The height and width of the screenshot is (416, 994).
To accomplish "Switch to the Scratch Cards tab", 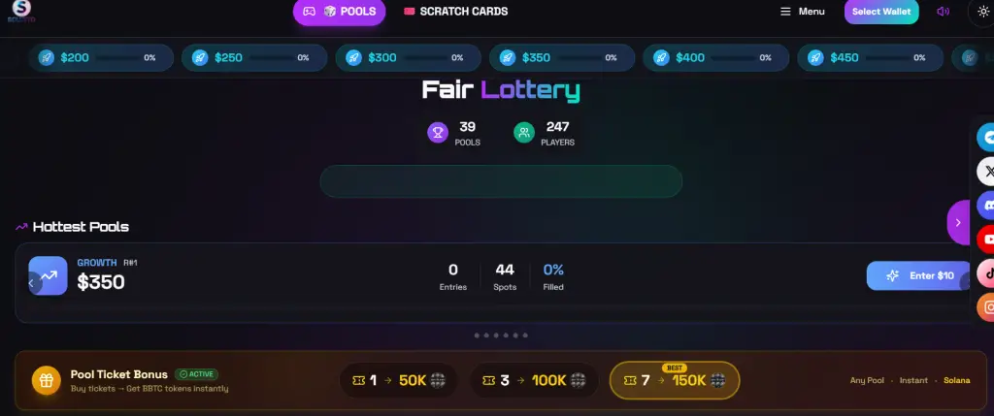I will click(456, 12).
